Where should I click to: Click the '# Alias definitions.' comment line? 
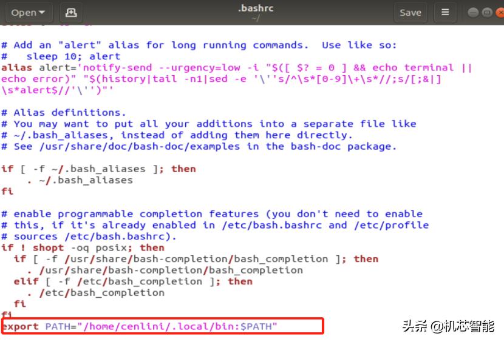63,113
